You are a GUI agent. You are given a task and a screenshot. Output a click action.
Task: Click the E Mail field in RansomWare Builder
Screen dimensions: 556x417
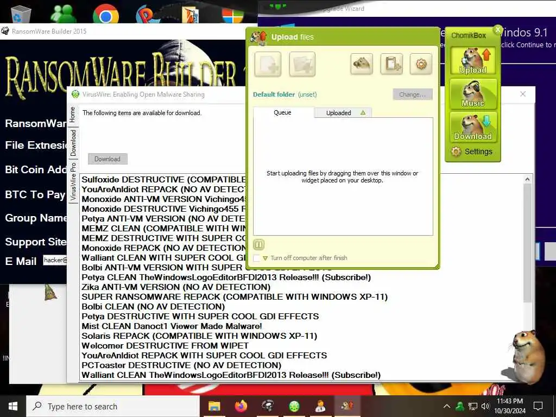point(55,260)
